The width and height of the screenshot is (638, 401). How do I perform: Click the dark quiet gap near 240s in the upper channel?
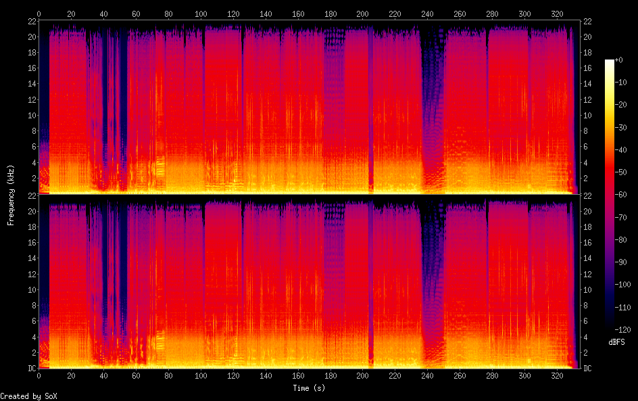431,101
